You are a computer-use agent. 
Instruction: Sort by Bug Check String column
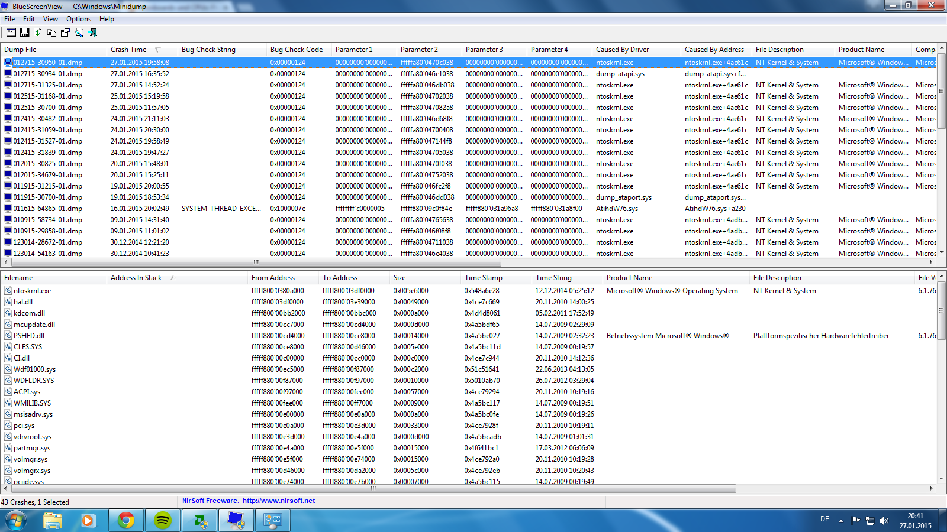coord(222,50)
